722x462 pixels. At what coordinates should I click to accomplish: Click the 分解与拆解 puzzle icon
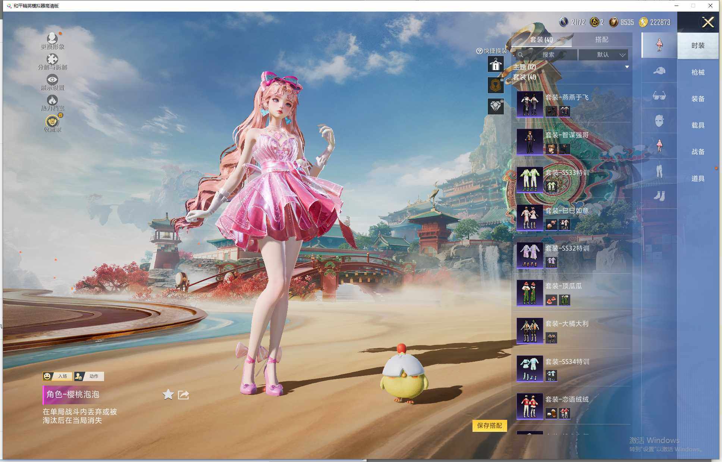tap(52, 59)
